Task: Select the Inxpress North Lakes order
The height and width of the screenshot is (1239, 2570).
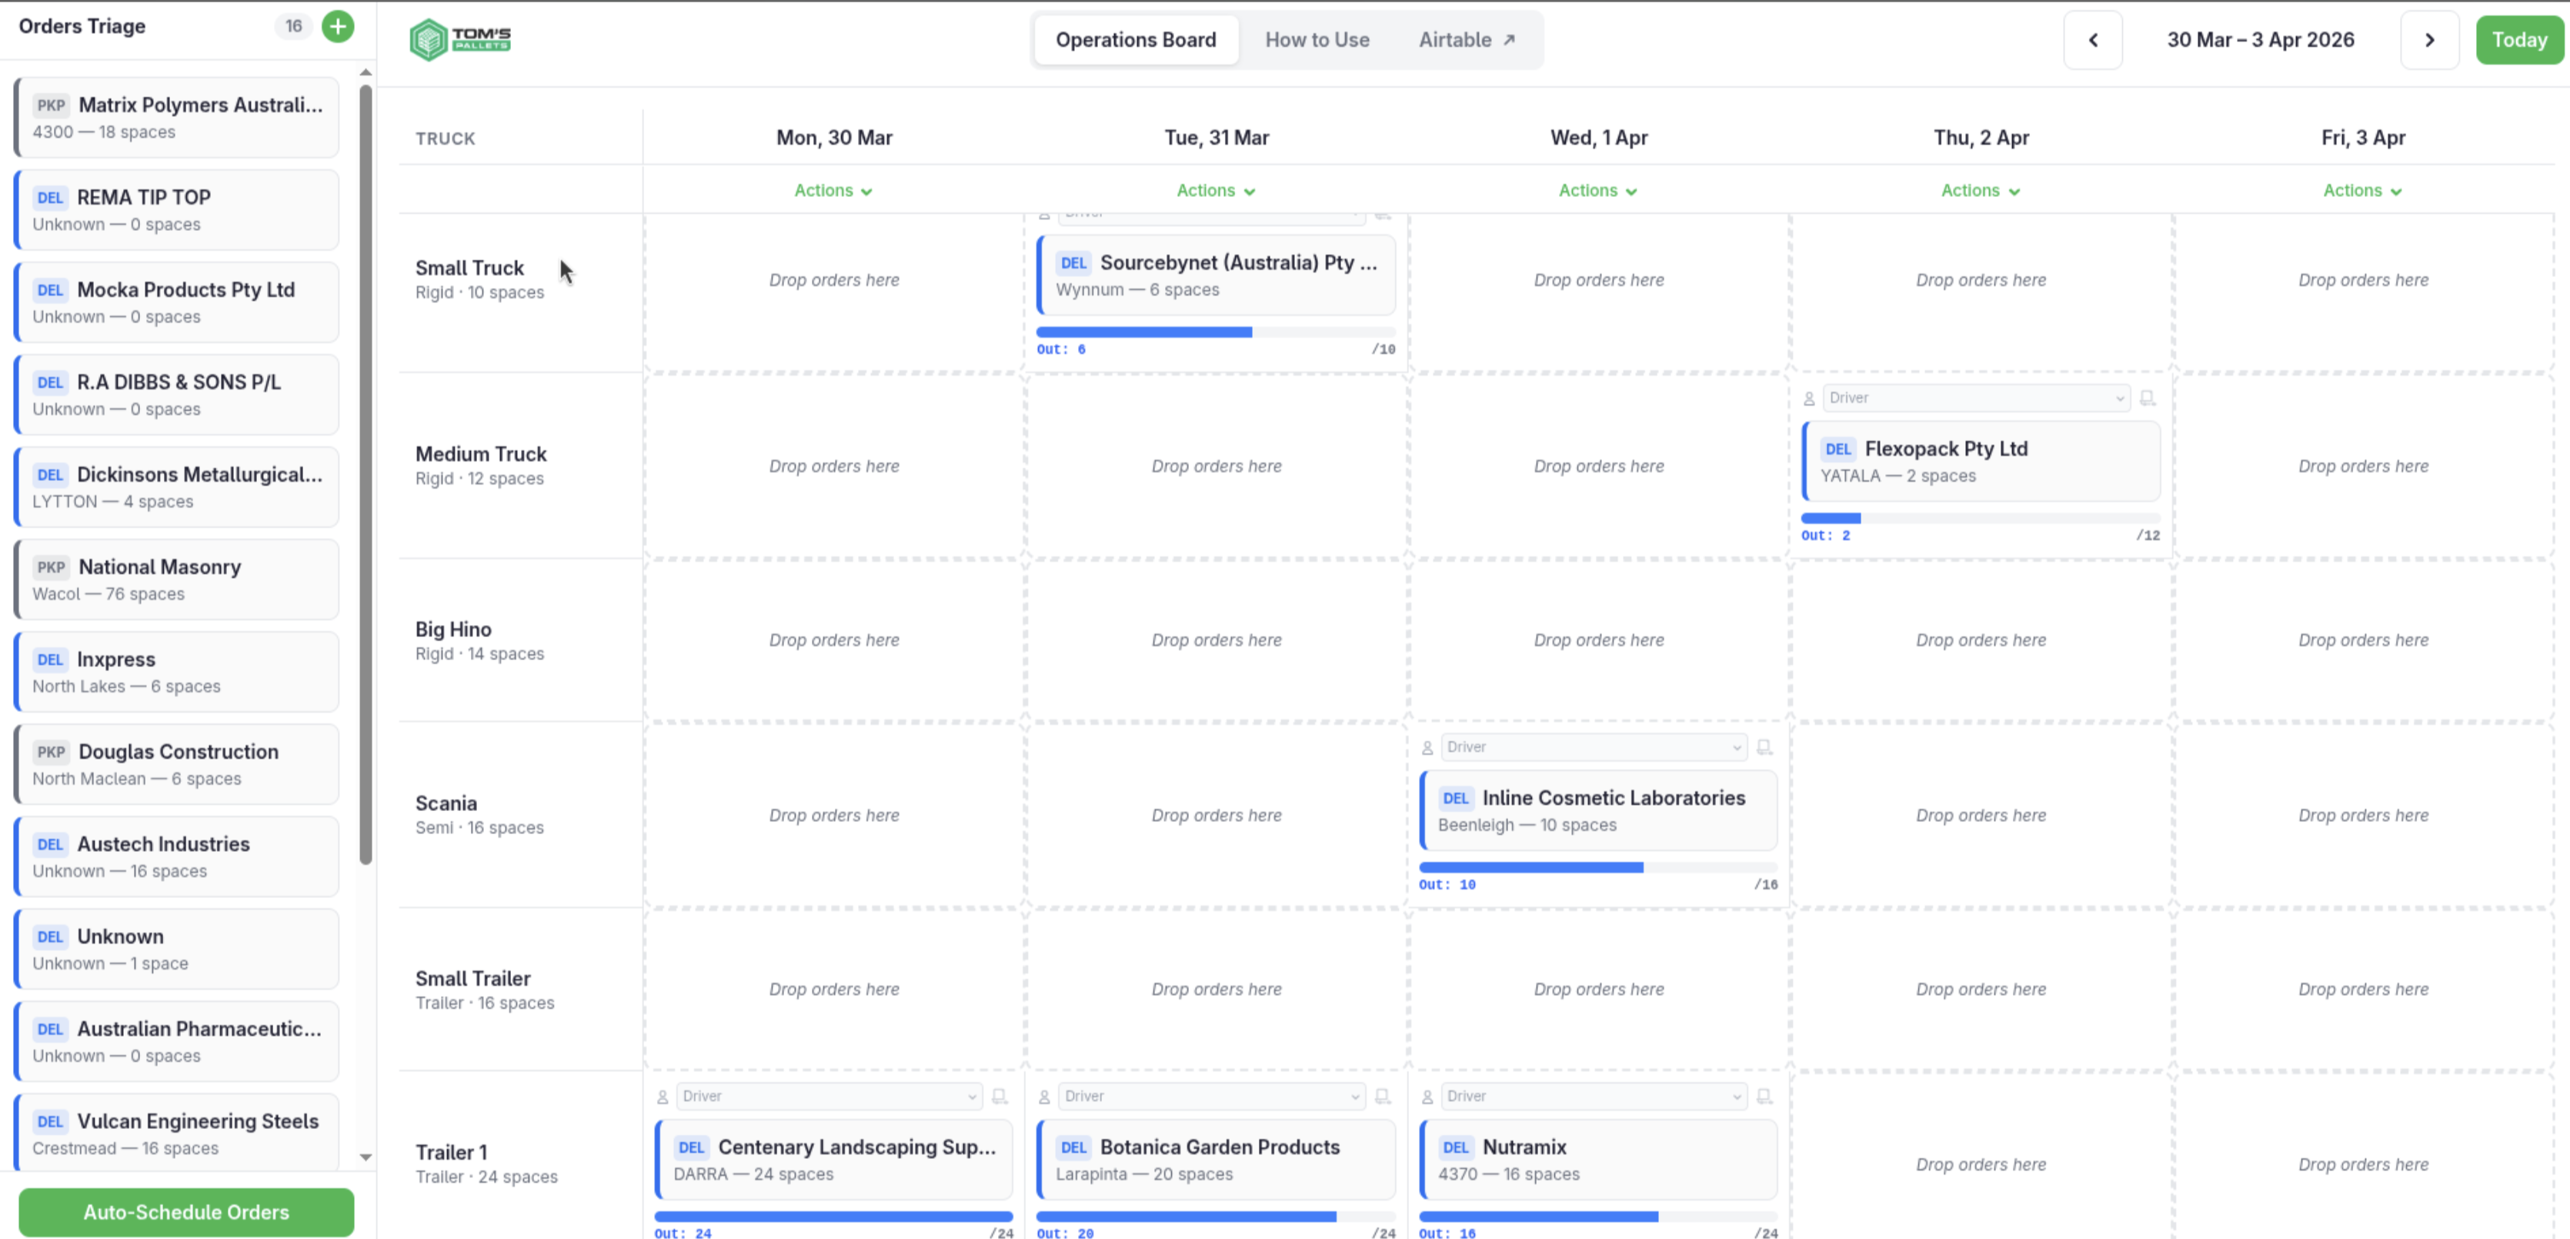Action: (x=176, y=673)
